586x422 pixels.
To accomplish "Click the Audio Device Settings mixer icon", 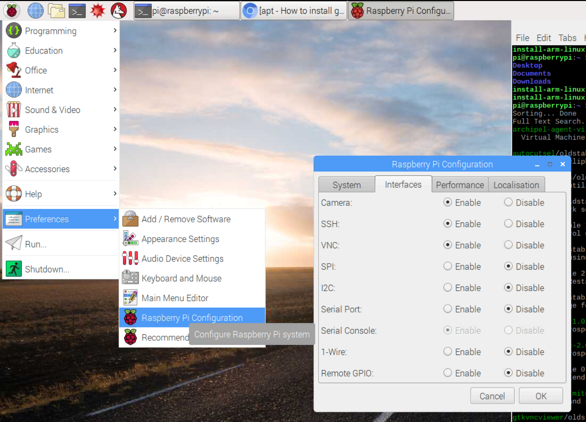I will 130,258.
